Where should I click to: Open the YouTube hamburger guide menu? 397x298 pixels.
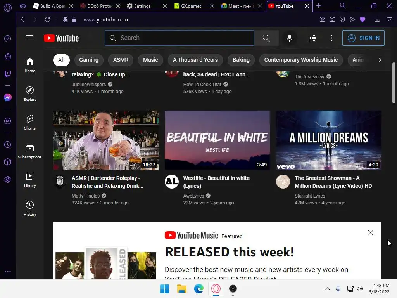pos(30,38)
